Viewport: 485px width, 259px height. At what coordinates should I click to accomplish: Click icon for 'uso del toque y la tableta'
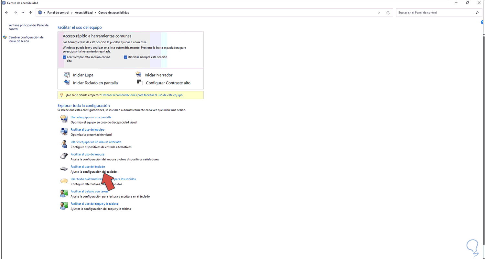pos(64,206)
